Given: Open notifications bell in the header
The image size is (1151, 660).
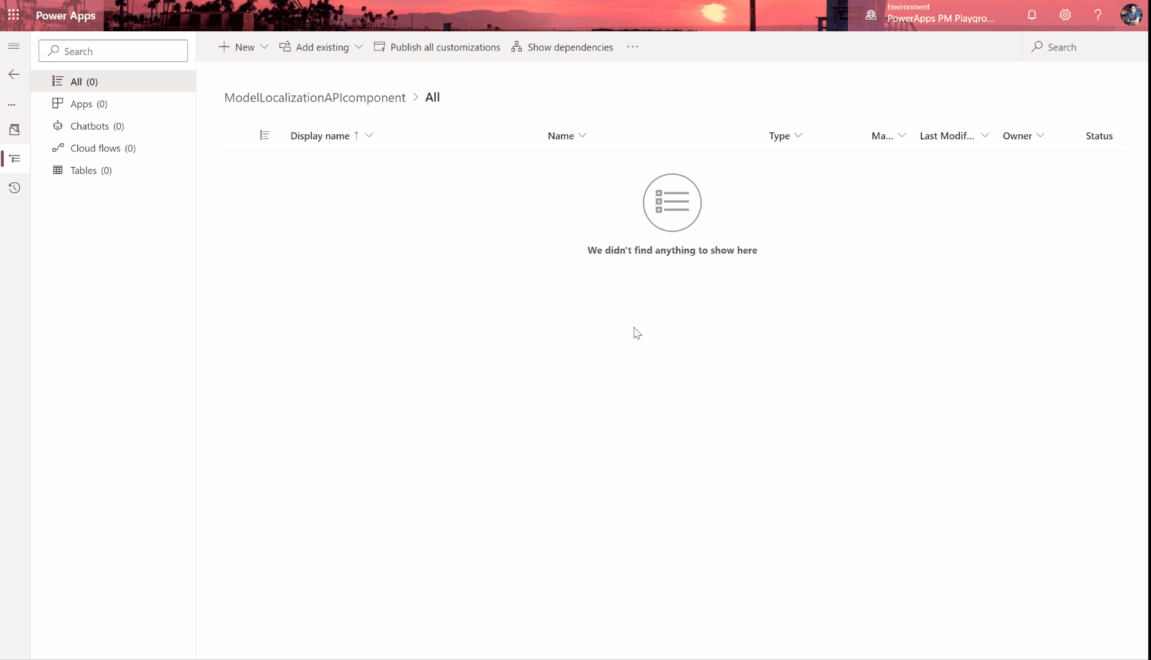Looking at the screenshot, I should point(1032,15).
